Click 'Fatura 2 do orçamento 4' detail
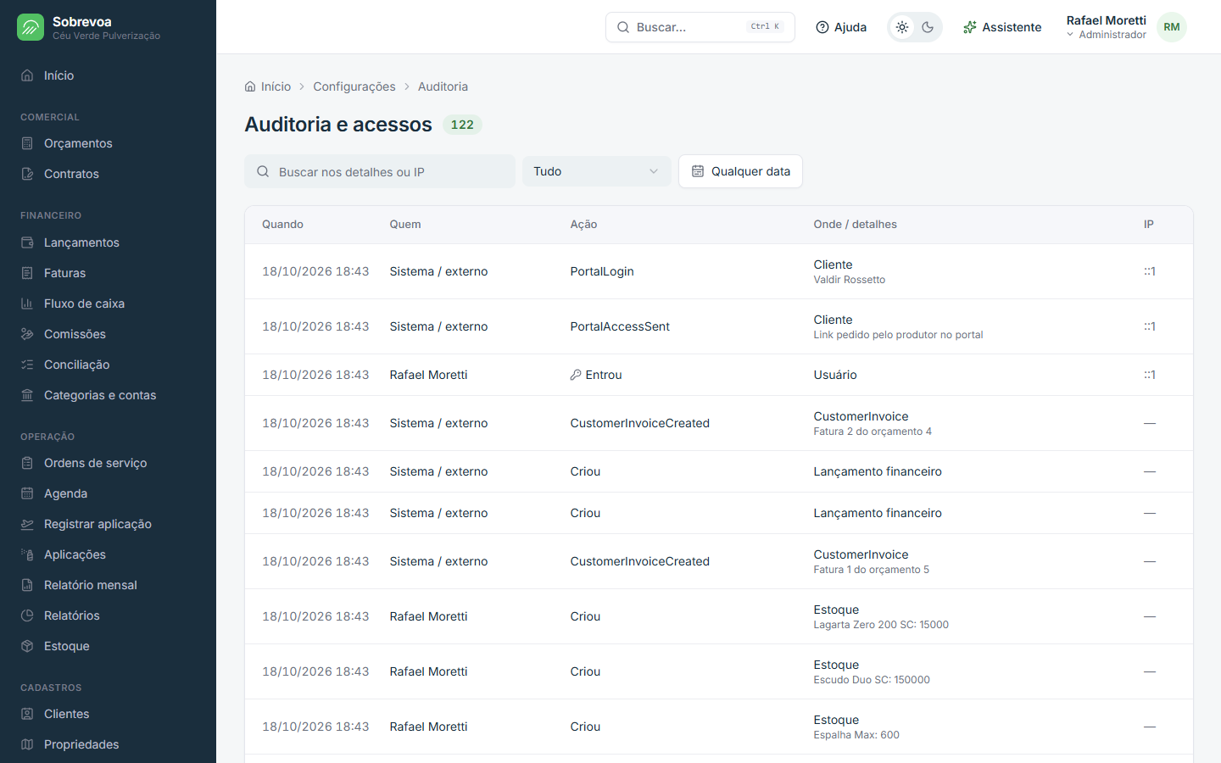This screenshot has width=1221, height=763. point(873,432)
